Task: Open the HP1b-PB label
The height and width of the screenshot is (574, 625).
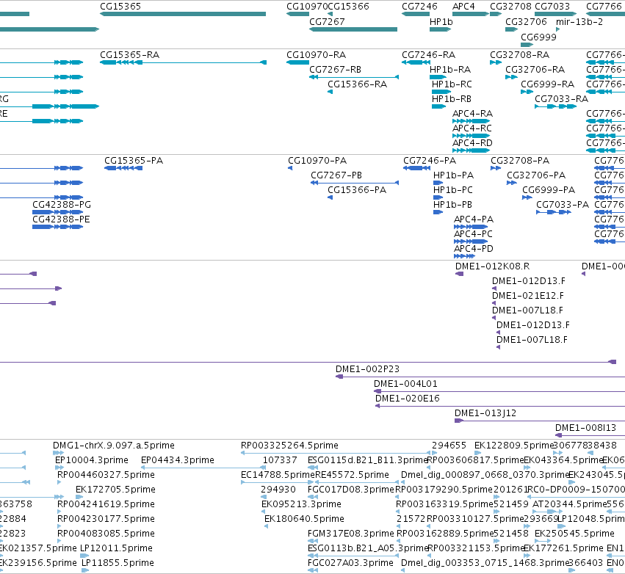Action: (452, 205)
